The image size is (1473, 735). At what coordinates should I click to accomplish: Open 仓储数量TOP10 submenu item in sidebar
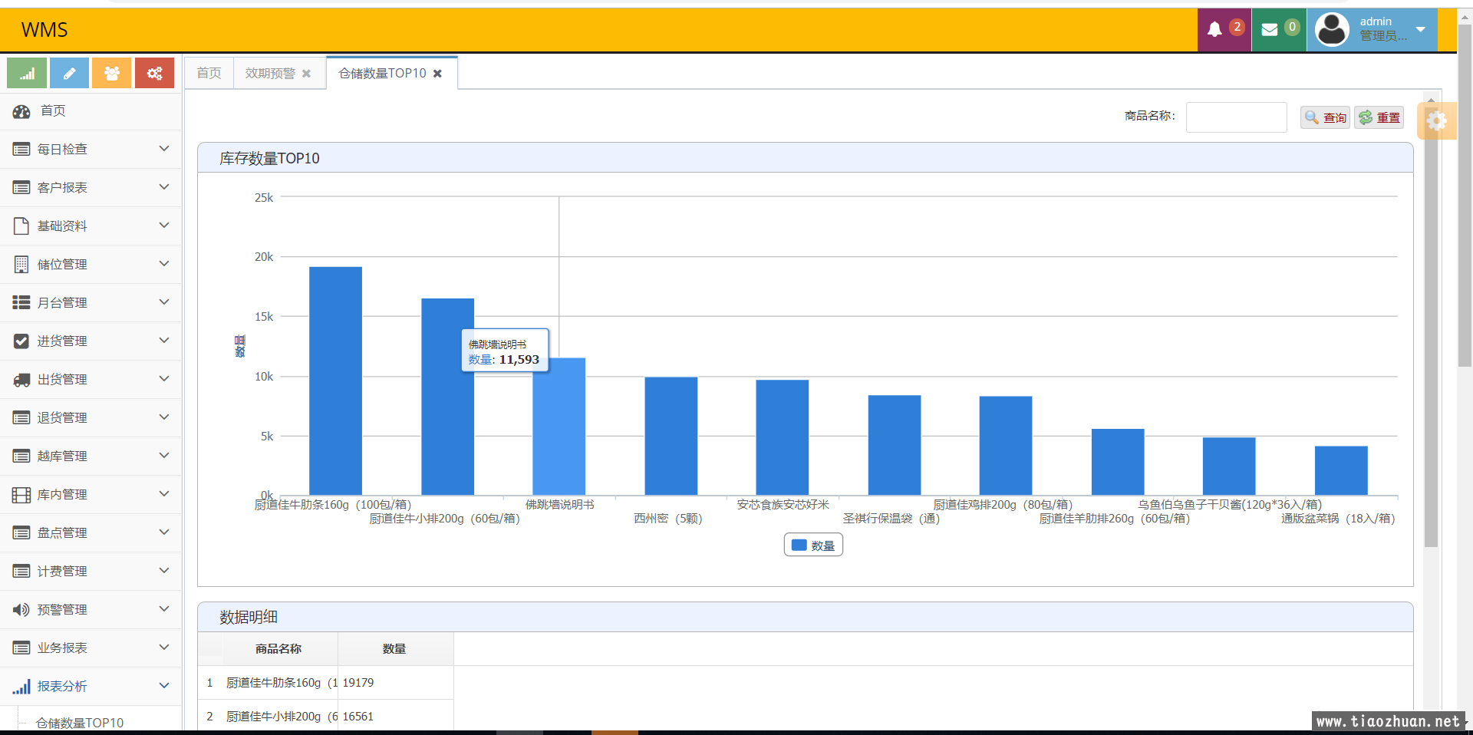pos(80,723)
